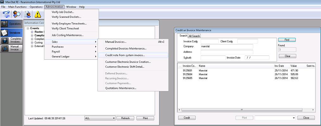This screenshot has height=126, width=321.
Task: Open the Invoices sidebar section
Action: (11, 33)
